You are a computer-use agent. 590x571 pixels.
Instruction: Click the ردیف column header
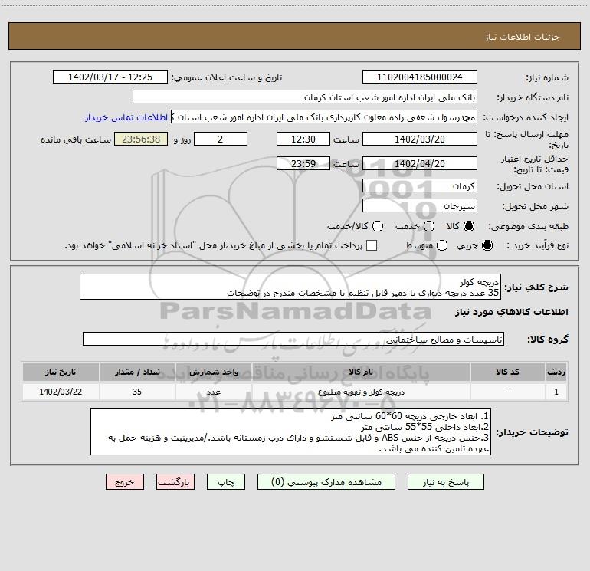[556, 372]
